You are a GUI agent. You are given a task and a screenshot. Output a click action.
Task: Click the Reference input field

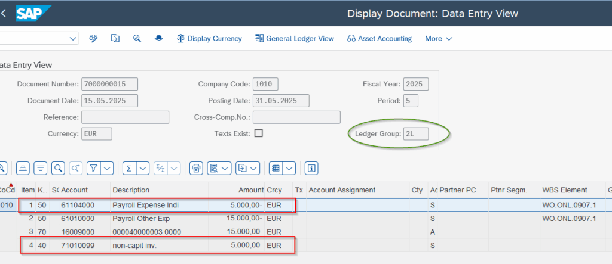(x=125, y=117)
